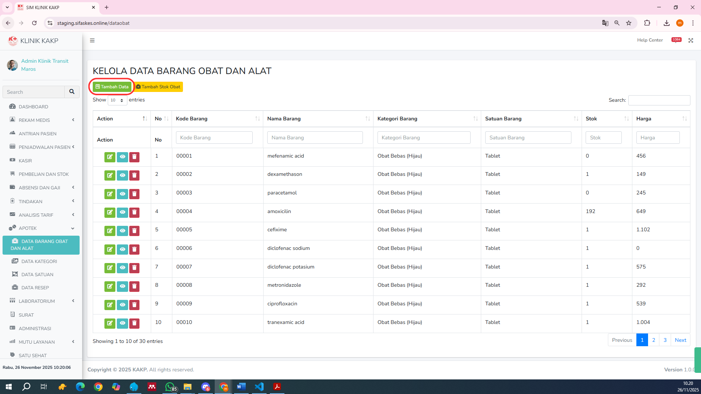
Task: Delete the paracetamol row via trash icon
Action: [134, 194]
